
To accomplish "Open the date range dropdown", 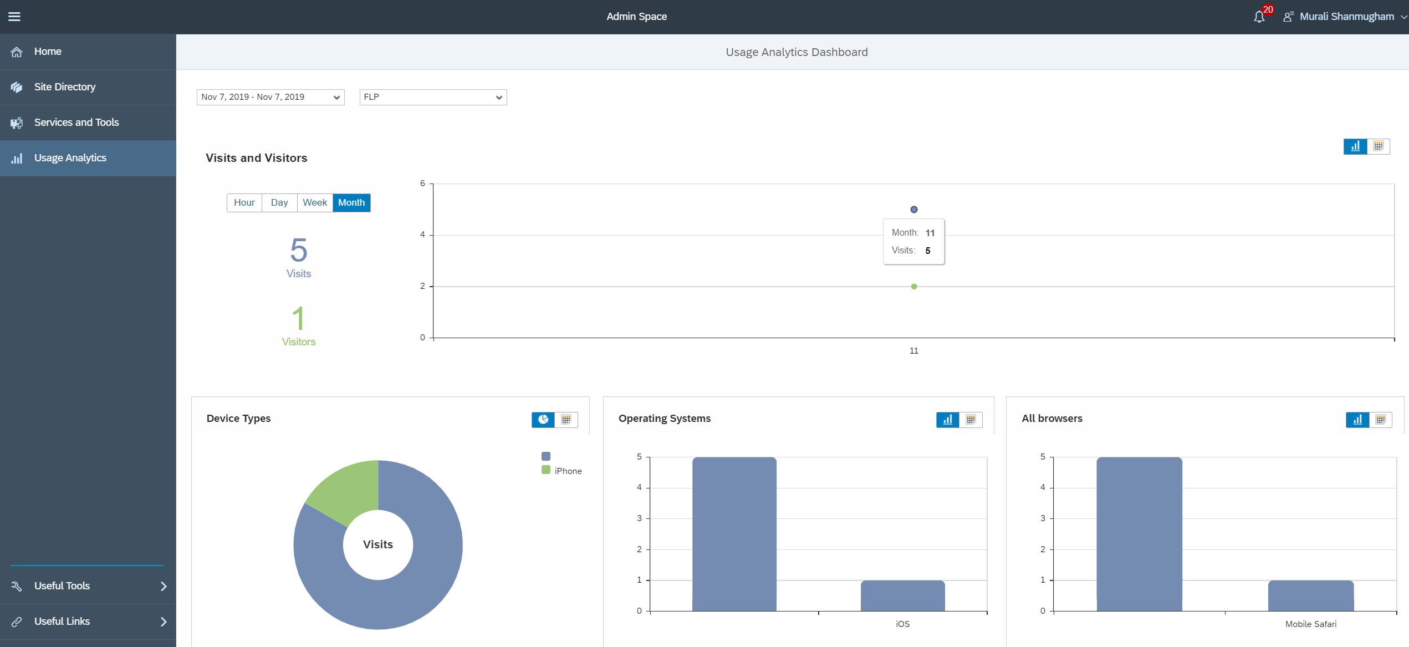I will pos(270,97).
